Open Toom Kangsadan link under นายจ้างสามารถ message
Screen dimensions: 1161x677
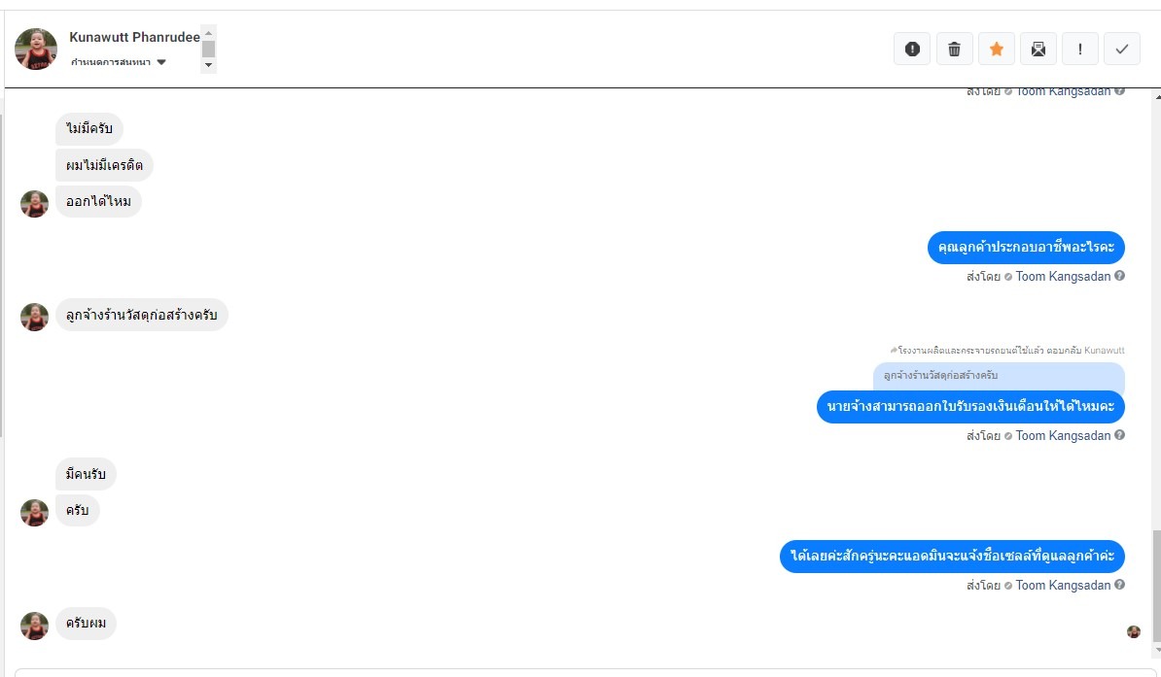click(x=1063, y=436)
